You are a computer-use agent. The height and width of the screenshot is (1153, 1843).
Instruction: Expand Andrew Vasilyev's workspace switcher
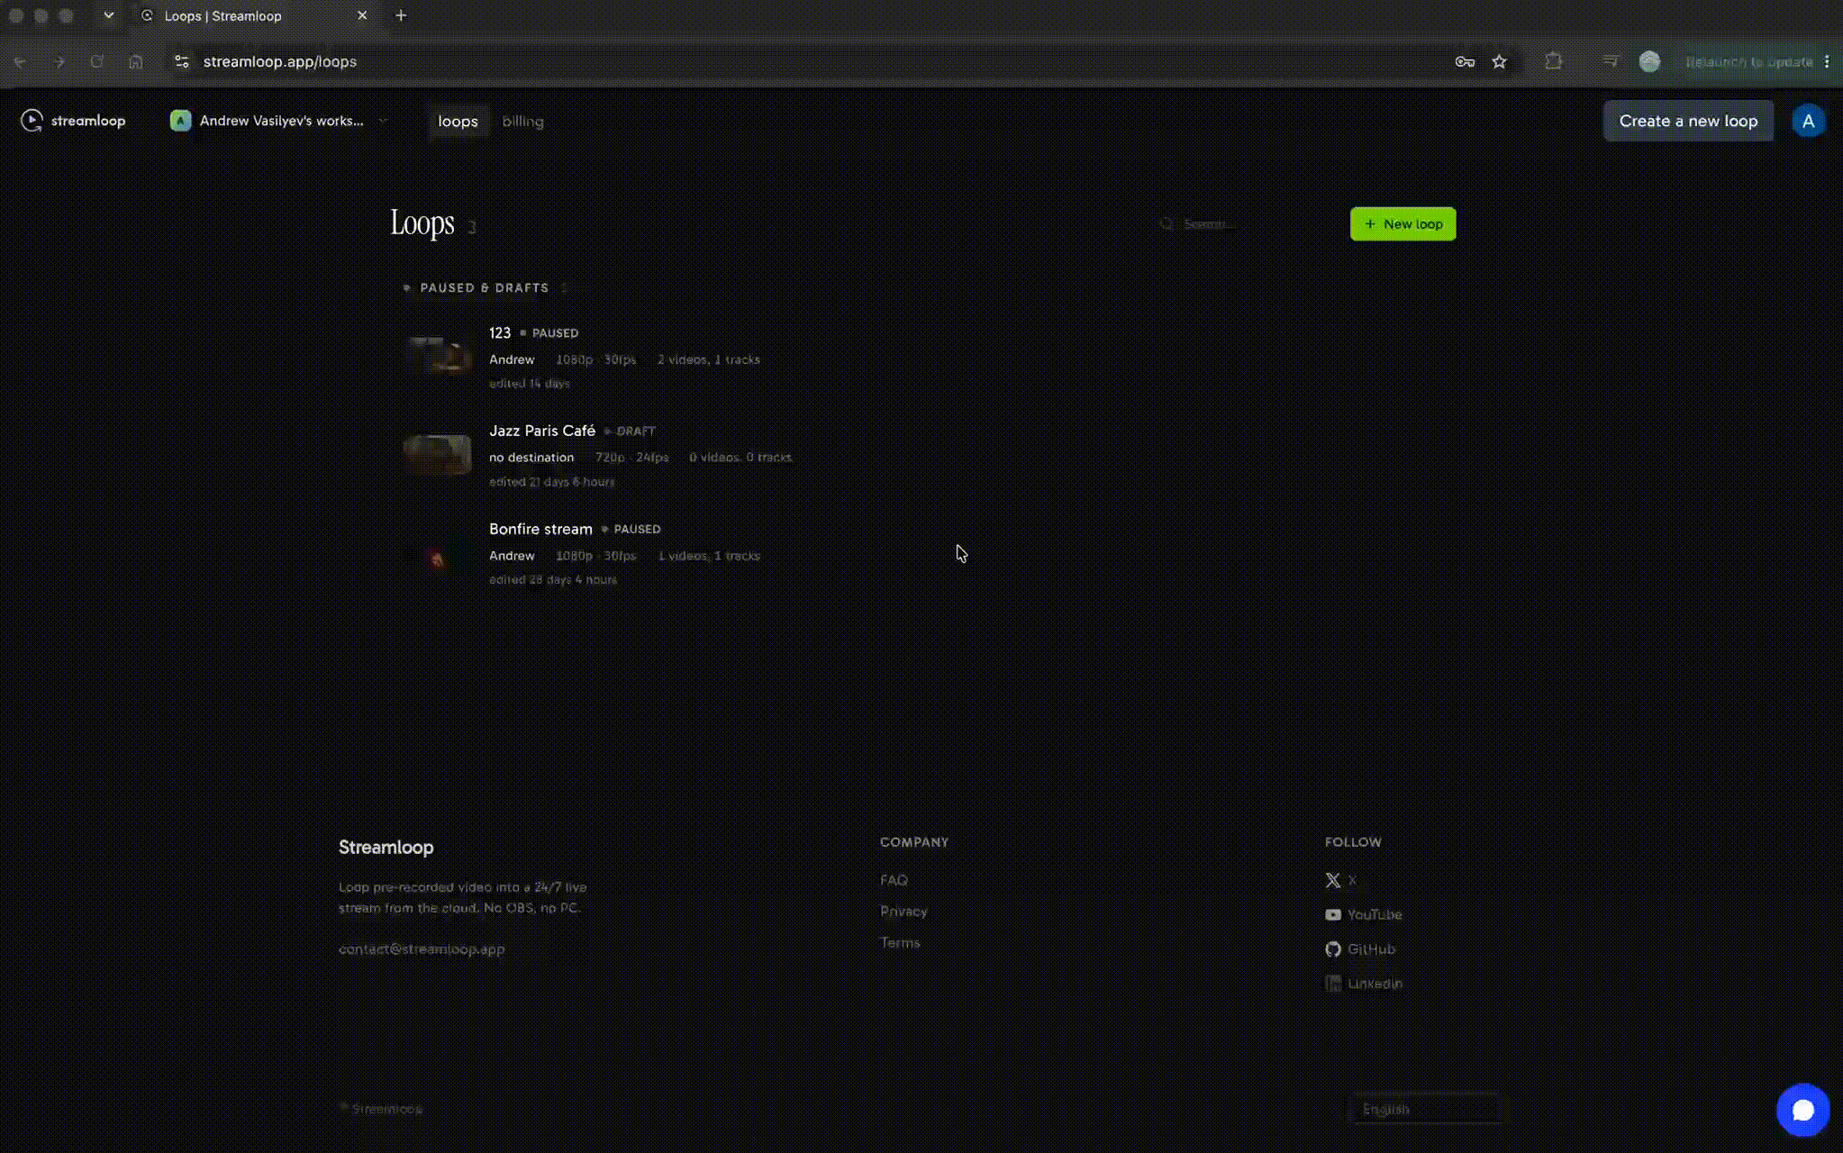coord(279,121)
